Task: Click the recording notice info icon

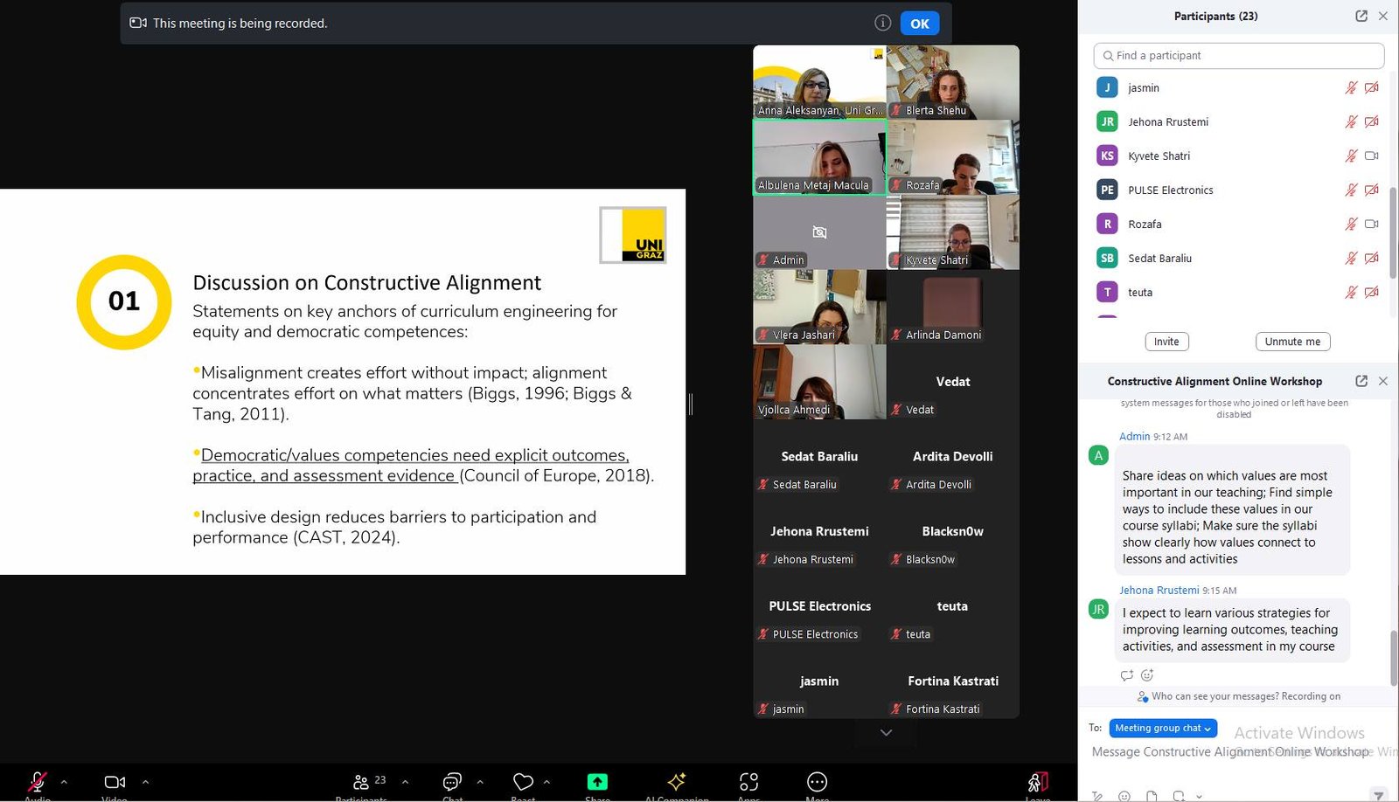Action: point(883,23)
